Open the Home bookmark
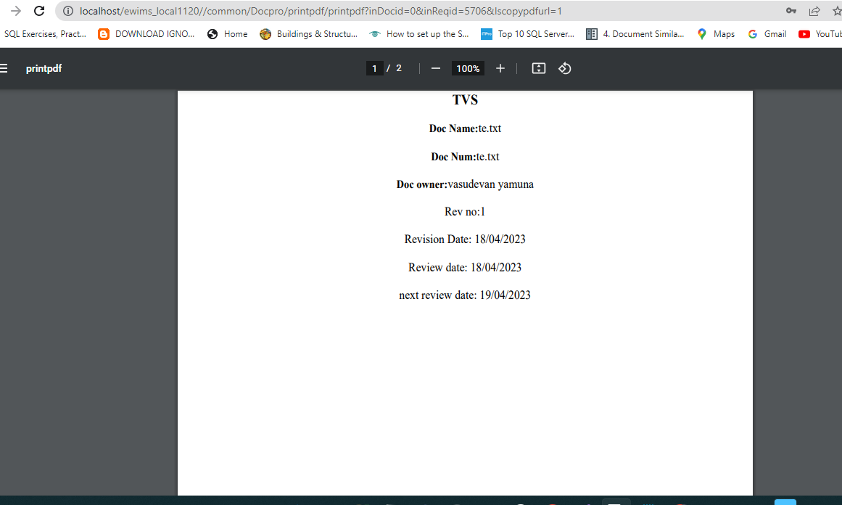842x505 pixels. pyautogui.click(x=228, y=34)
